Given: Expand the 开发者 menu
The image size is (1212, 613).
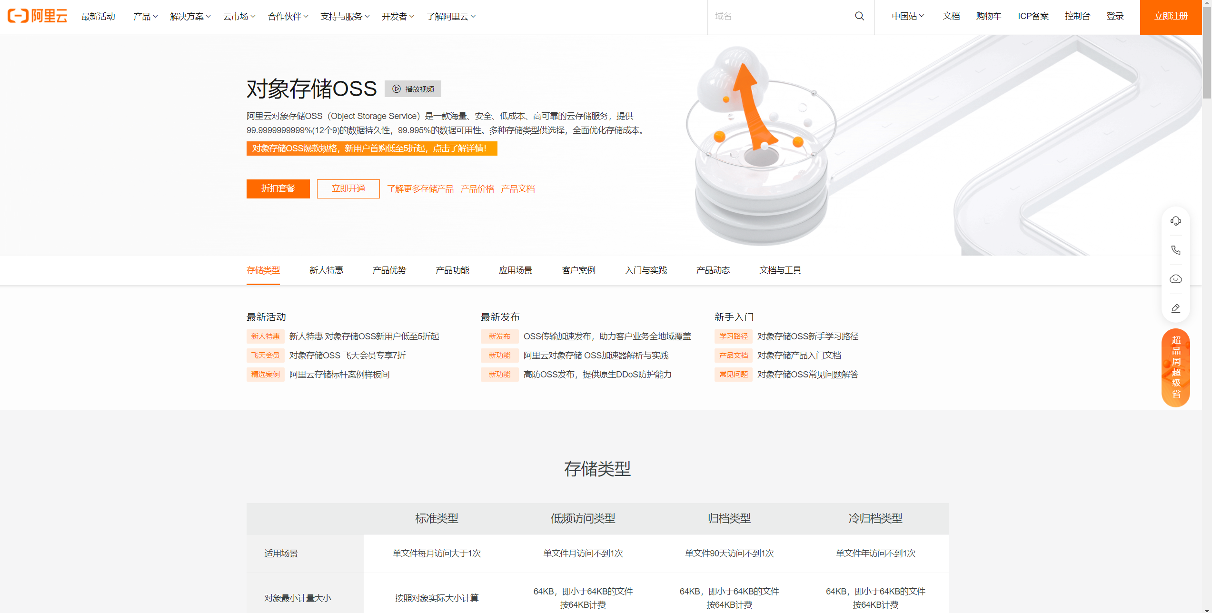Looking at the screenshot, I should point(397,17).
